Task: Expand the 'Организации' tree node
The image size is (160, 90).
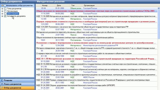Action: tap(2, 11)
